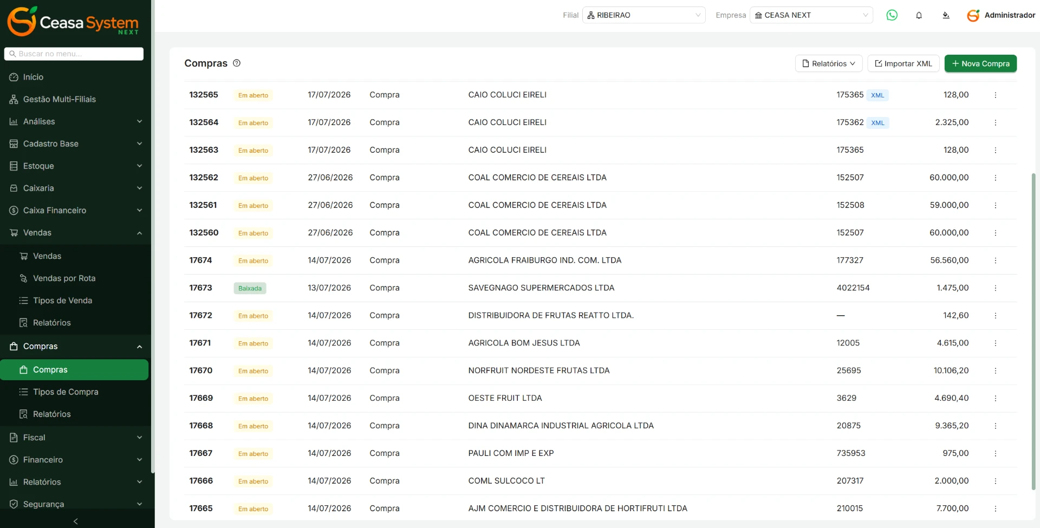Open row actions menu for purchase 17673
The height and width of the screenshot is (528, 1040).
(995, 288)
